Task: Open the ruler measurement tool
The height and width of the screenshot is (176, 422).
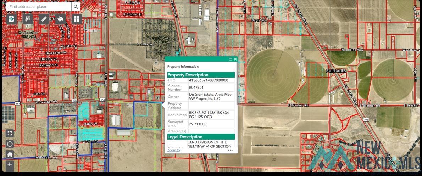Action: tap(44, 19)
